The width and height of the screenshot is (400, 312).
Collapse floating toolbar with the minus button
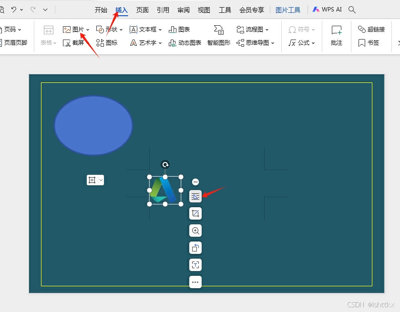[195, 182]
